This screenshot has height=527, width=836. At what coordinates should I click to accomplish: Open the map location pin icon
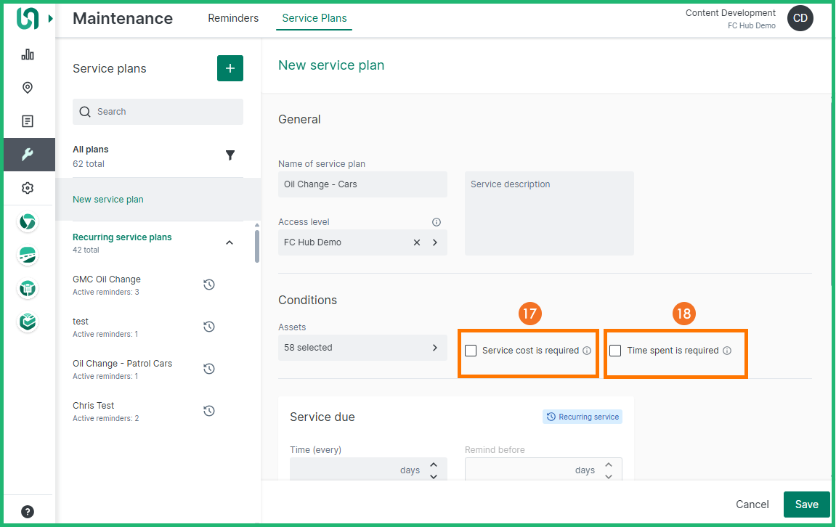click(28, 88)
